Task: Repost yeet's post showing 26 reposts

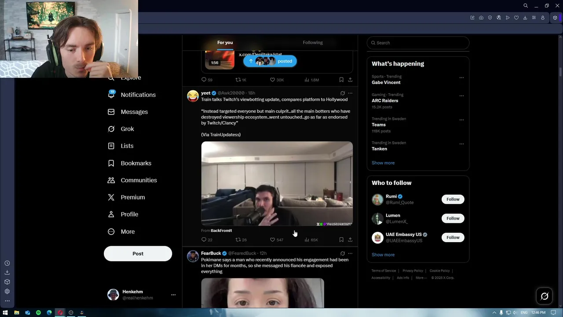Action: point(241,240)
